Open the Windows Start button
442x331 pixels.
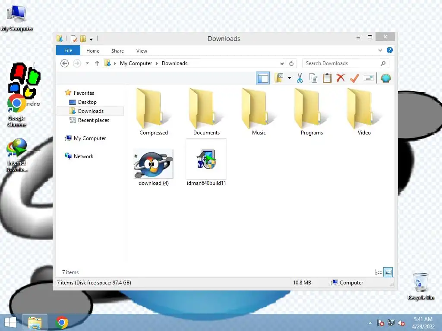pos(10,322)
